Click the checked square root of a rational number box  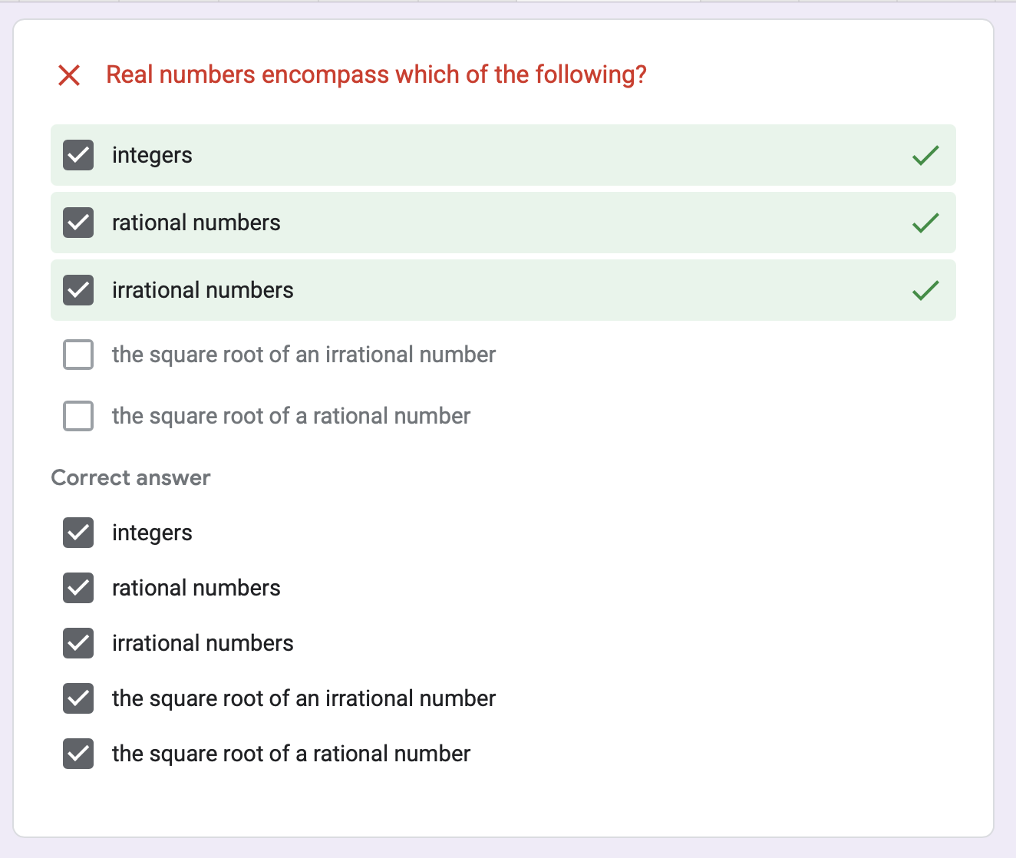(x=78, y=754)
